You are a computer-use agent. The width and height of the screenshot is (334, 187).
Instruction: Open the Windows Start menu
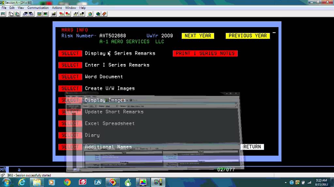click(x=6, y=182)
